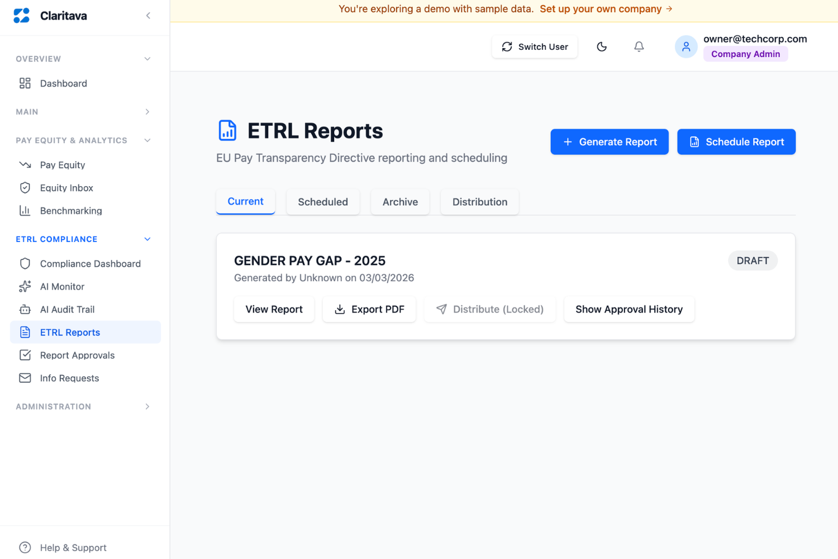The image size is (838, 559).
Task: Click the Distribute (Locked) button
Action: coord(490,309)
